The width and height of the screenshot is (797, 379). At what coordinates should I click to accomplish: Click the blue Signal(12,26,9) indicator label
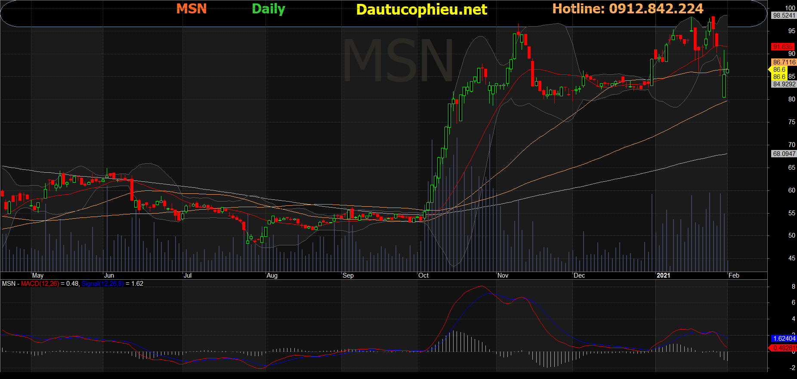tap(103, 284)
